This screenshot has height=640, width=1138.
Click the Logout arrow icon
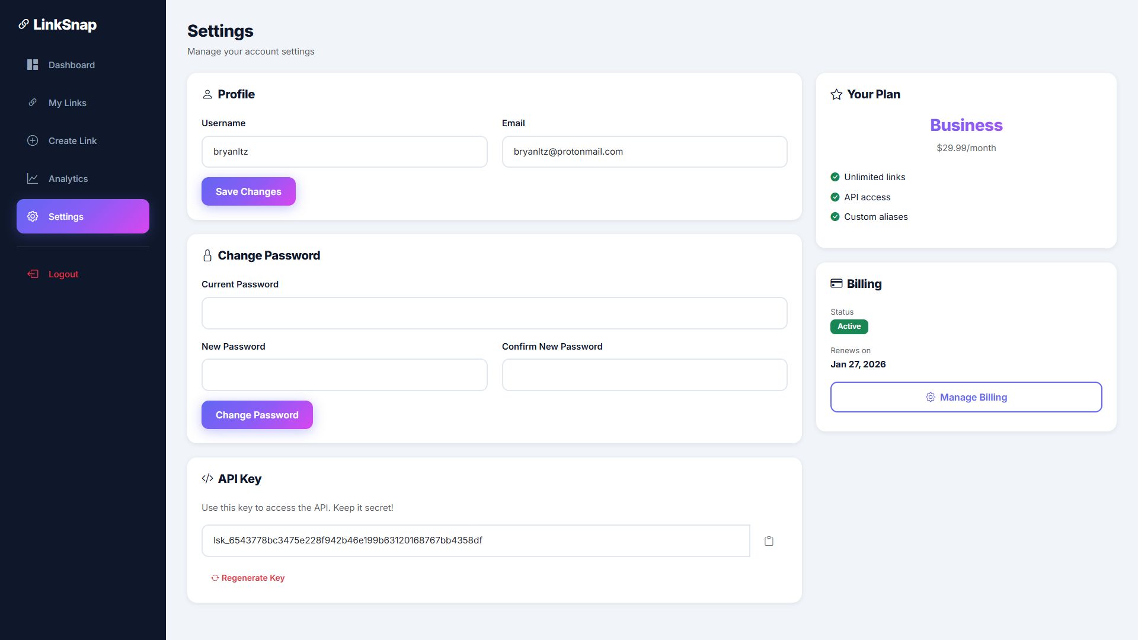coord(33,274)
